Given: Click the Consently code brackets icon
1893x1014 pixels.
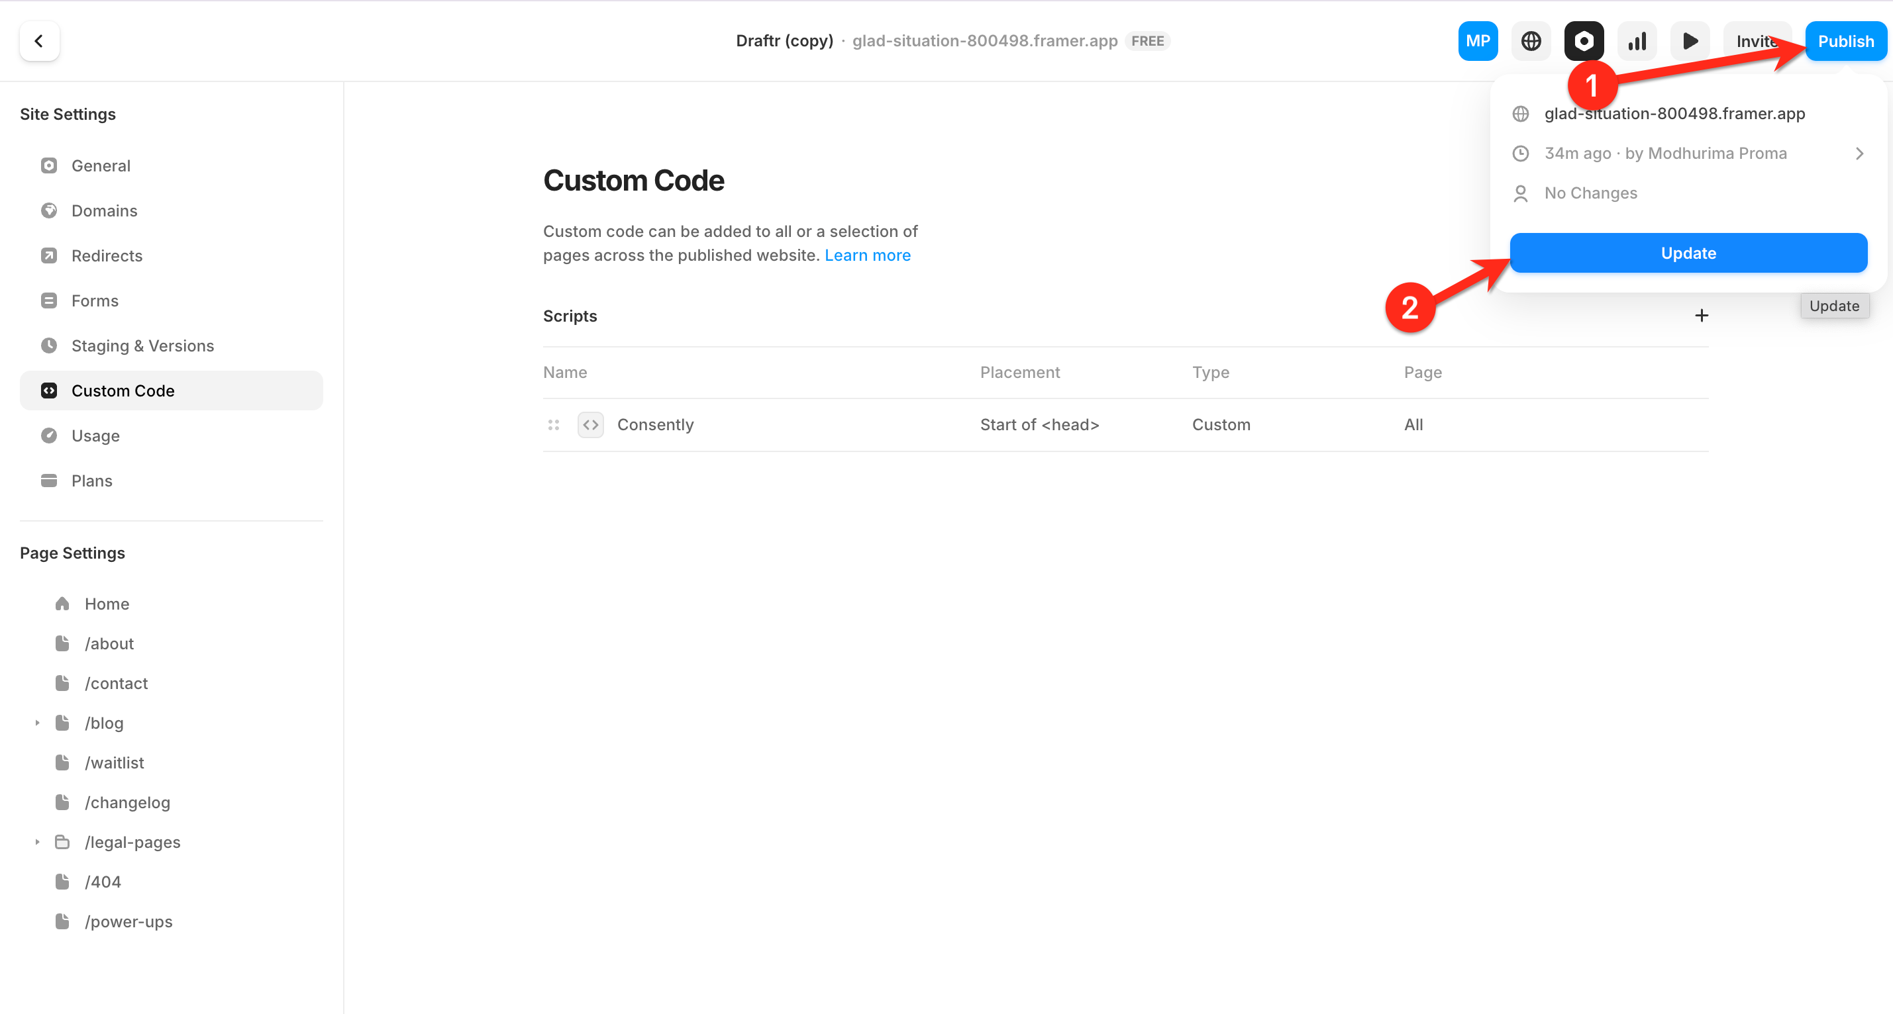Looking at the screenshot, I should pyautogui.click(x=590, y=424).
